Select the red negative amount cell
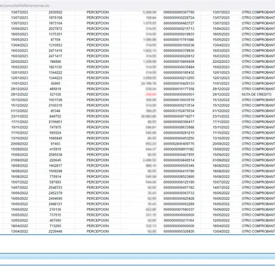This screenshot has width=275, height=275. pyautogui.click(x=151, y=94)
